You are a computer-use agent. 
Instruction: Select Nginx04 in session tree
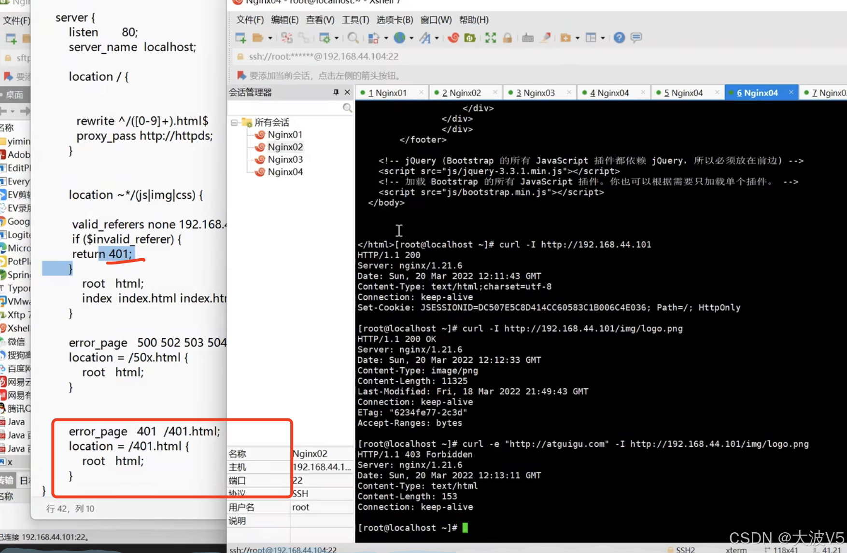pyautogui.click(x=285, y=172)
